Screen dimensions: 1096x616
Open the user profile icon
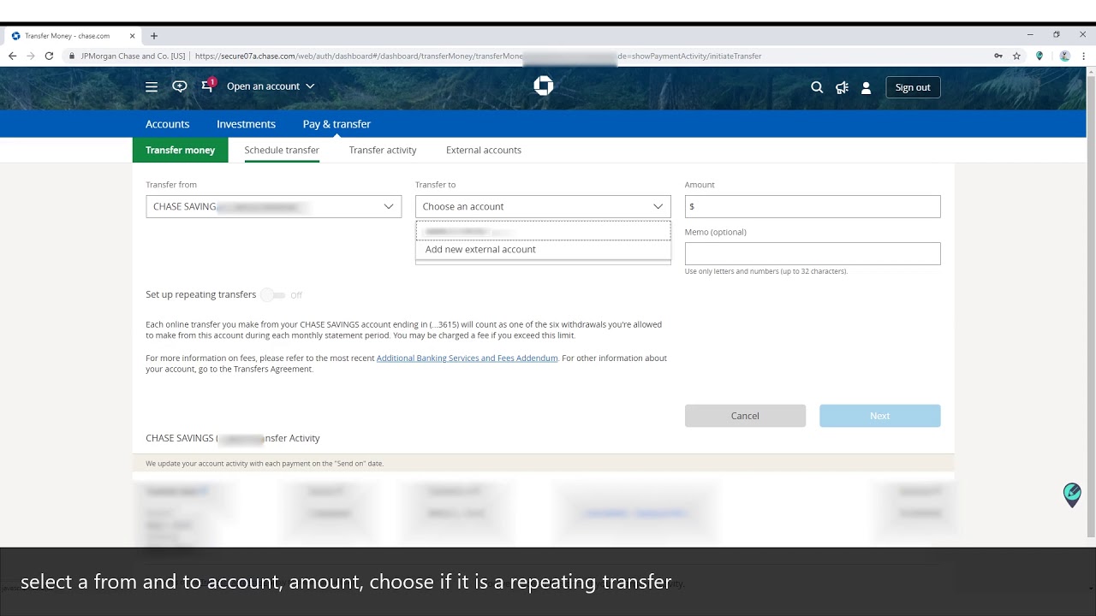[x=866, y=87]
